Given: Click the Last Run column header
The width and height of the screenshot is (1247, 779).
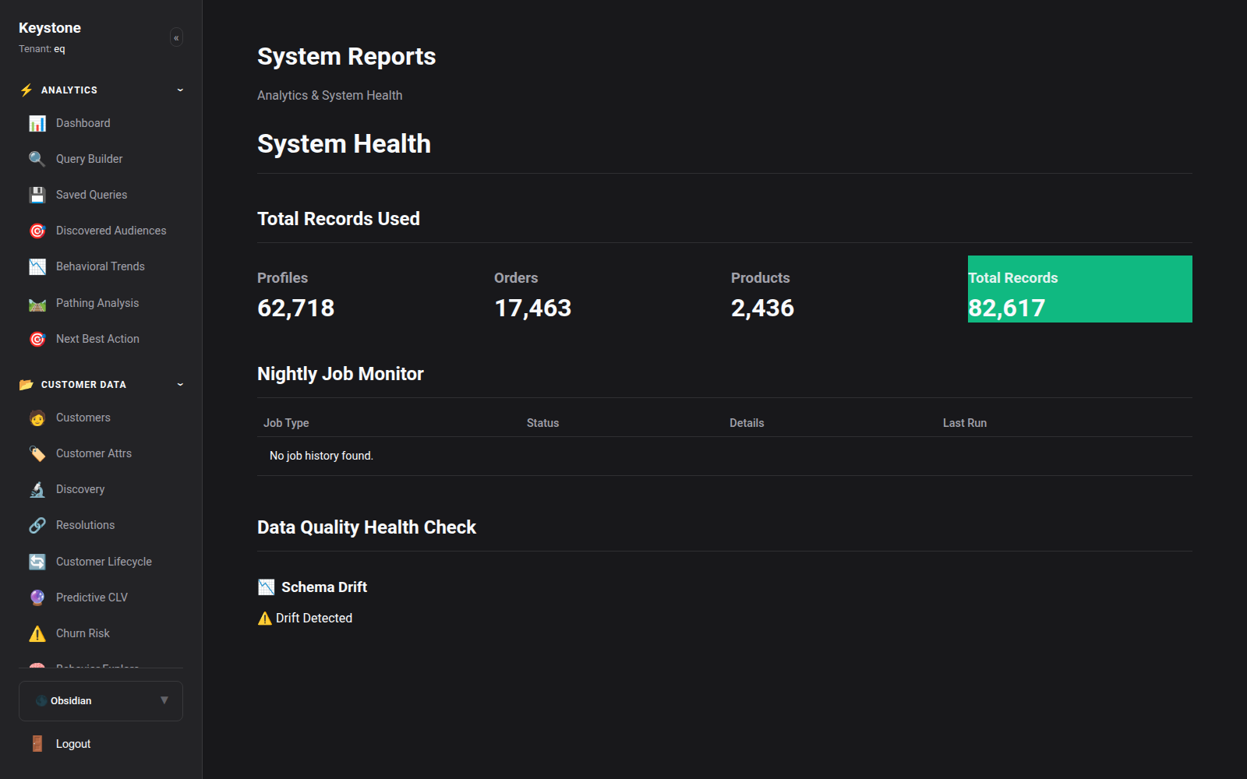Looking at the screenshot, I should 965,423.
